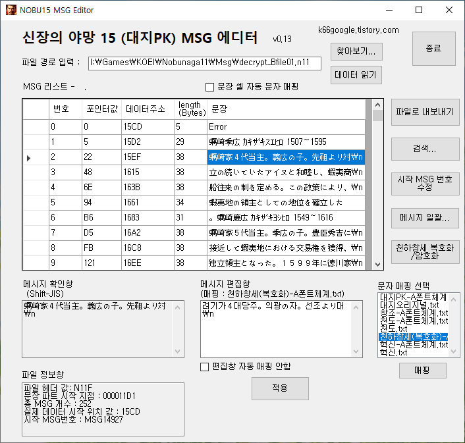Click the k66google.tistory.com link text
The width and height of the screenshot is (465, 443).
click(358, 30)
